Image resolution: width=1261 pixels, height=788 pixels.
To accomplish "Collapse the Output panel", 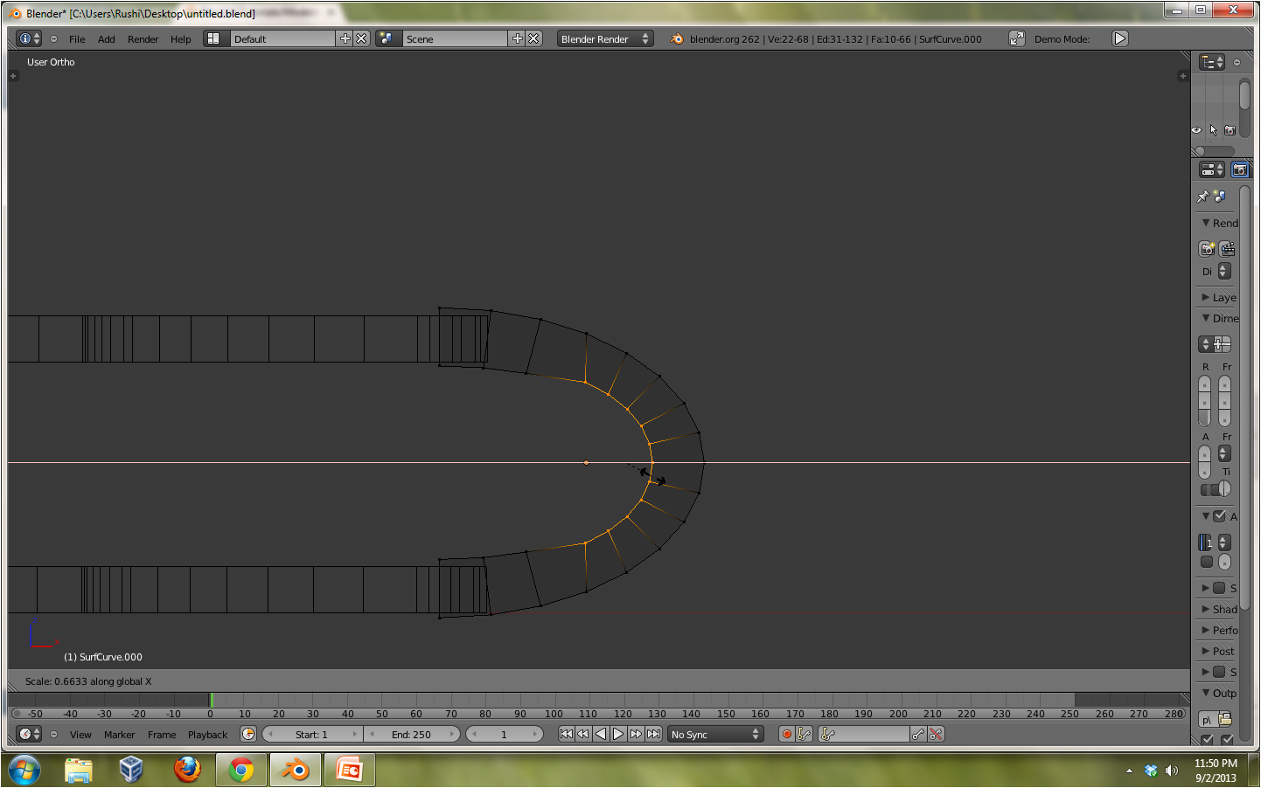I will point(1206,693).
